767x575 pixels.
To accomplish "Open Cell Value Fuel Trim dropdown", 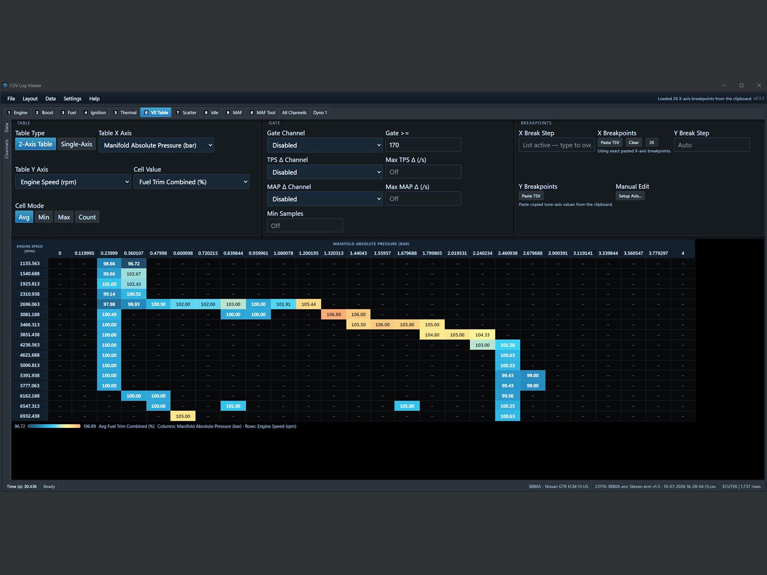I will 191,182.
